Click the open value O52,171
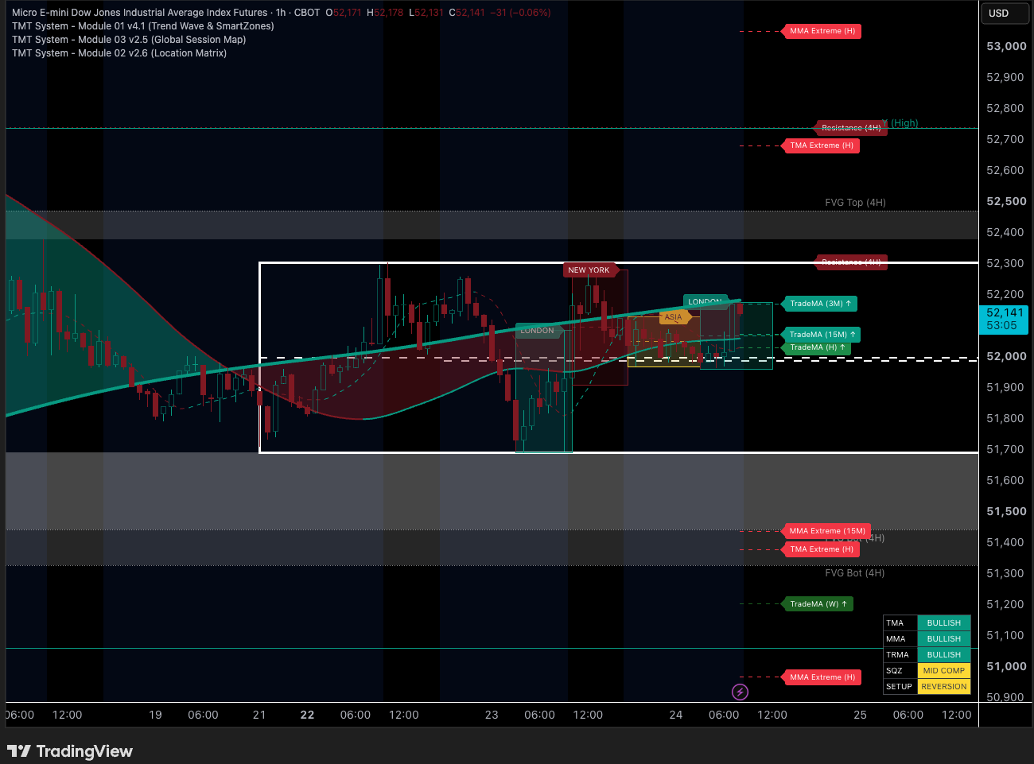The image size is (1034, 764). coord(344,13)
